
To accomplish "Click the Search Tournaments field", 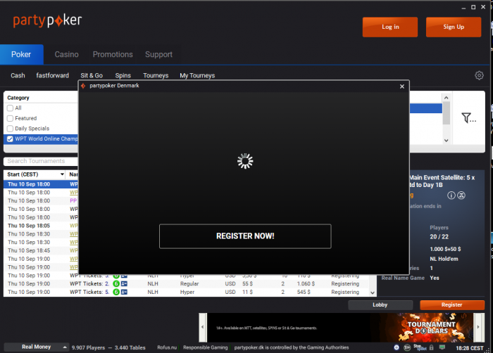I will coord(41,161).
